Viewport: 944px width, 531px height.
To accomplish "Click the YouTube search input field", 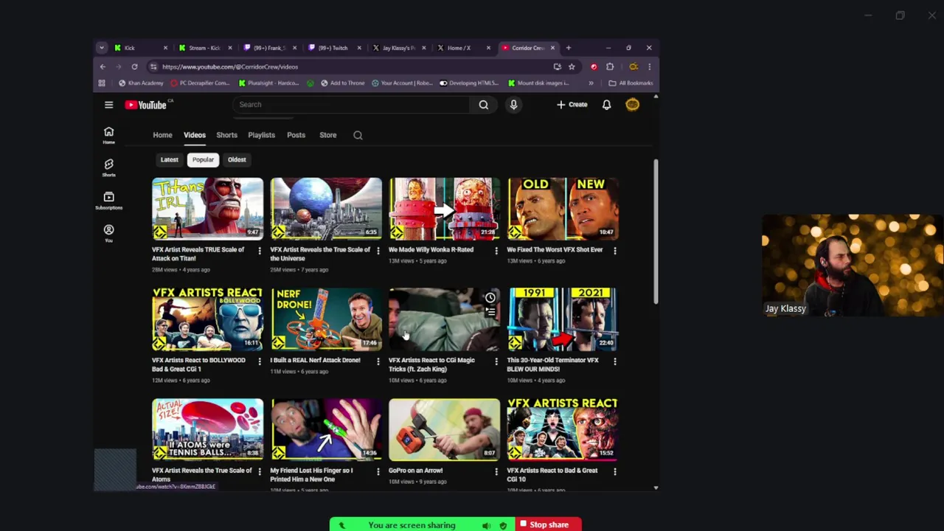I will tap(353, 105).
